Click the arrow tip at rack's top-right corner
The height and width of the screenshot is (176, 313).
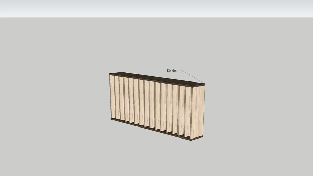(x=204, y=84)
